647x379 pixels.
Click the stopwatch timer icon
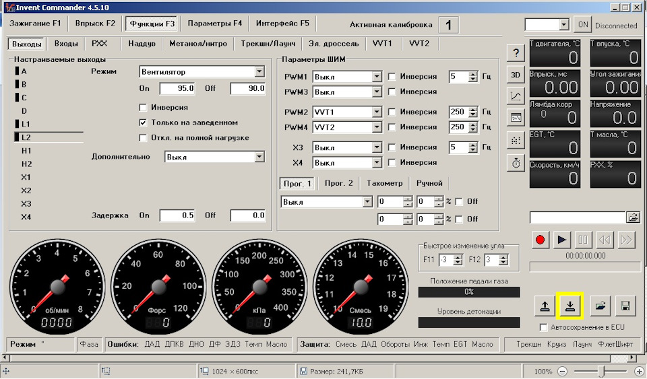(x=516, y=162)
